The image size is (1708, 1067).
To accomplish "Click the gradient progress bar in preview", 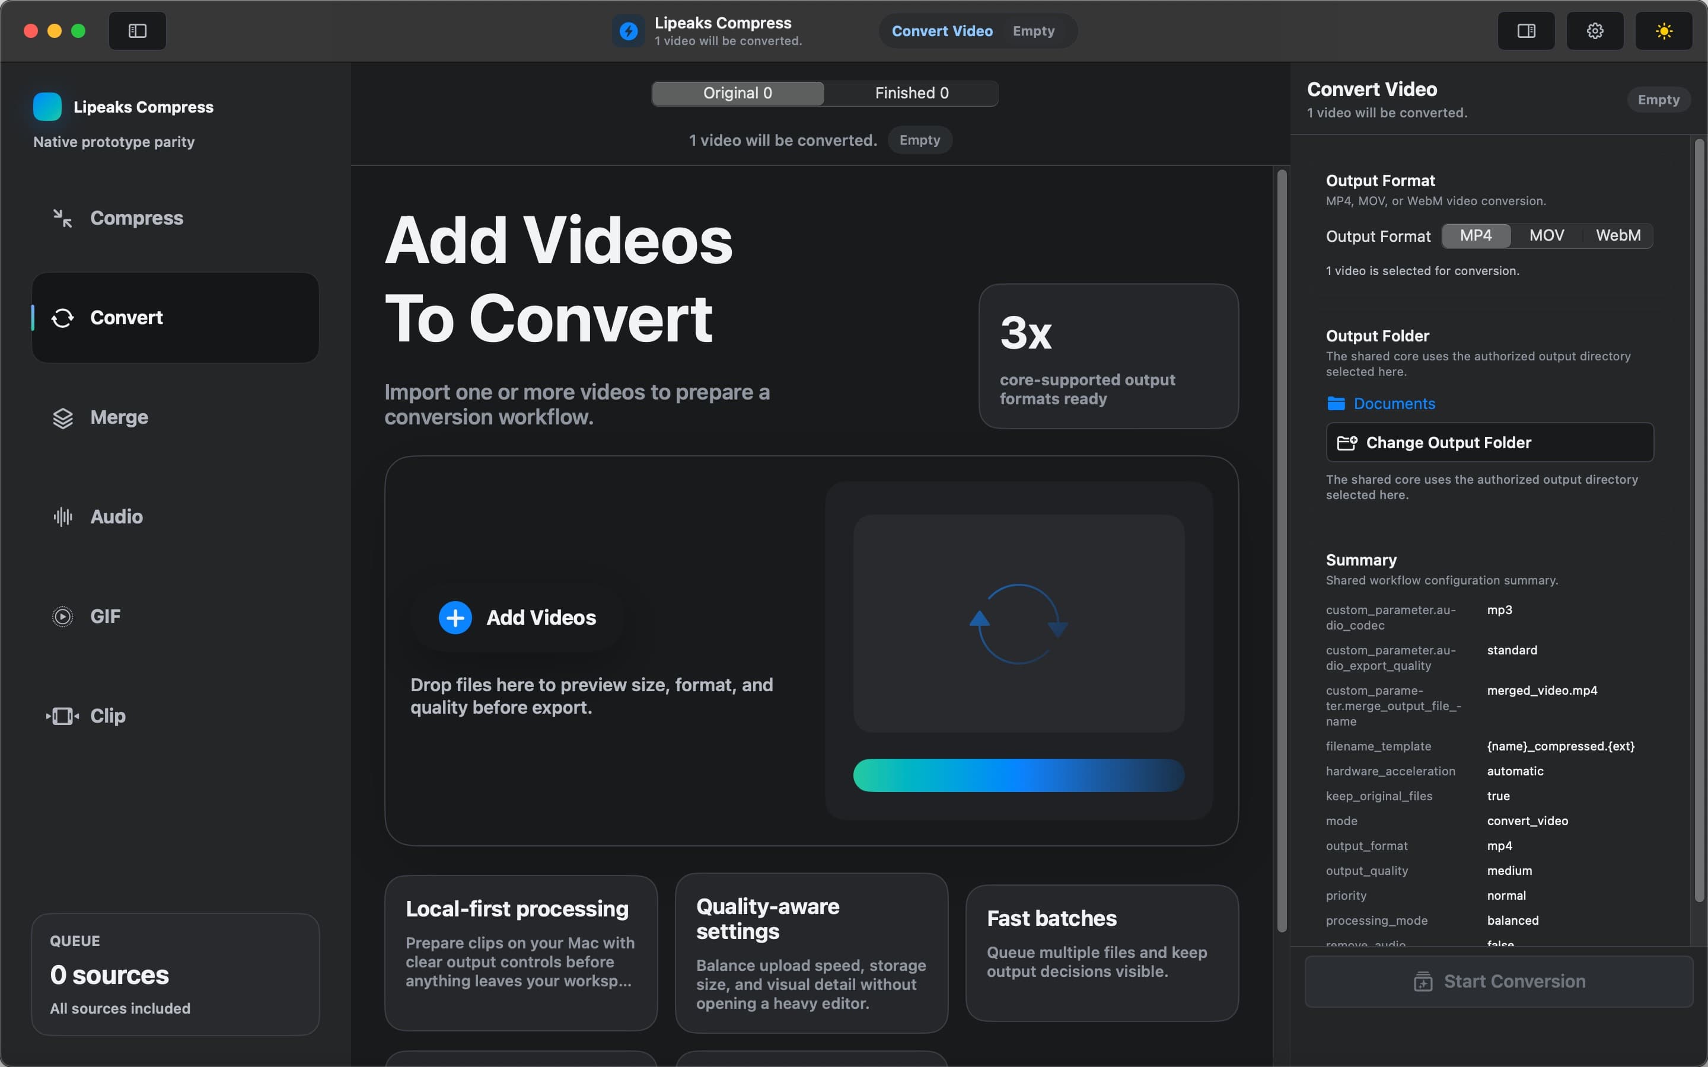I will coord(1018,775).
